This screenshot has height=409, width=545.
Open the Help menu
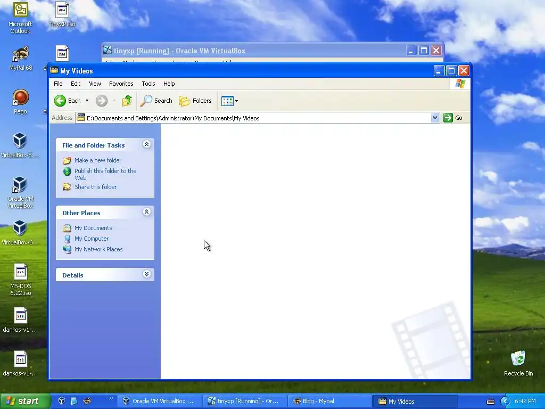(x=169, y=84)
